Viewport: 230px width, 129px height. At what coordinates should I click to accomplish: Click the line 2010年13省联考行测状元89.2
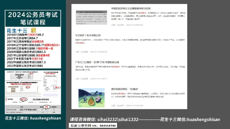pos(25,35)
